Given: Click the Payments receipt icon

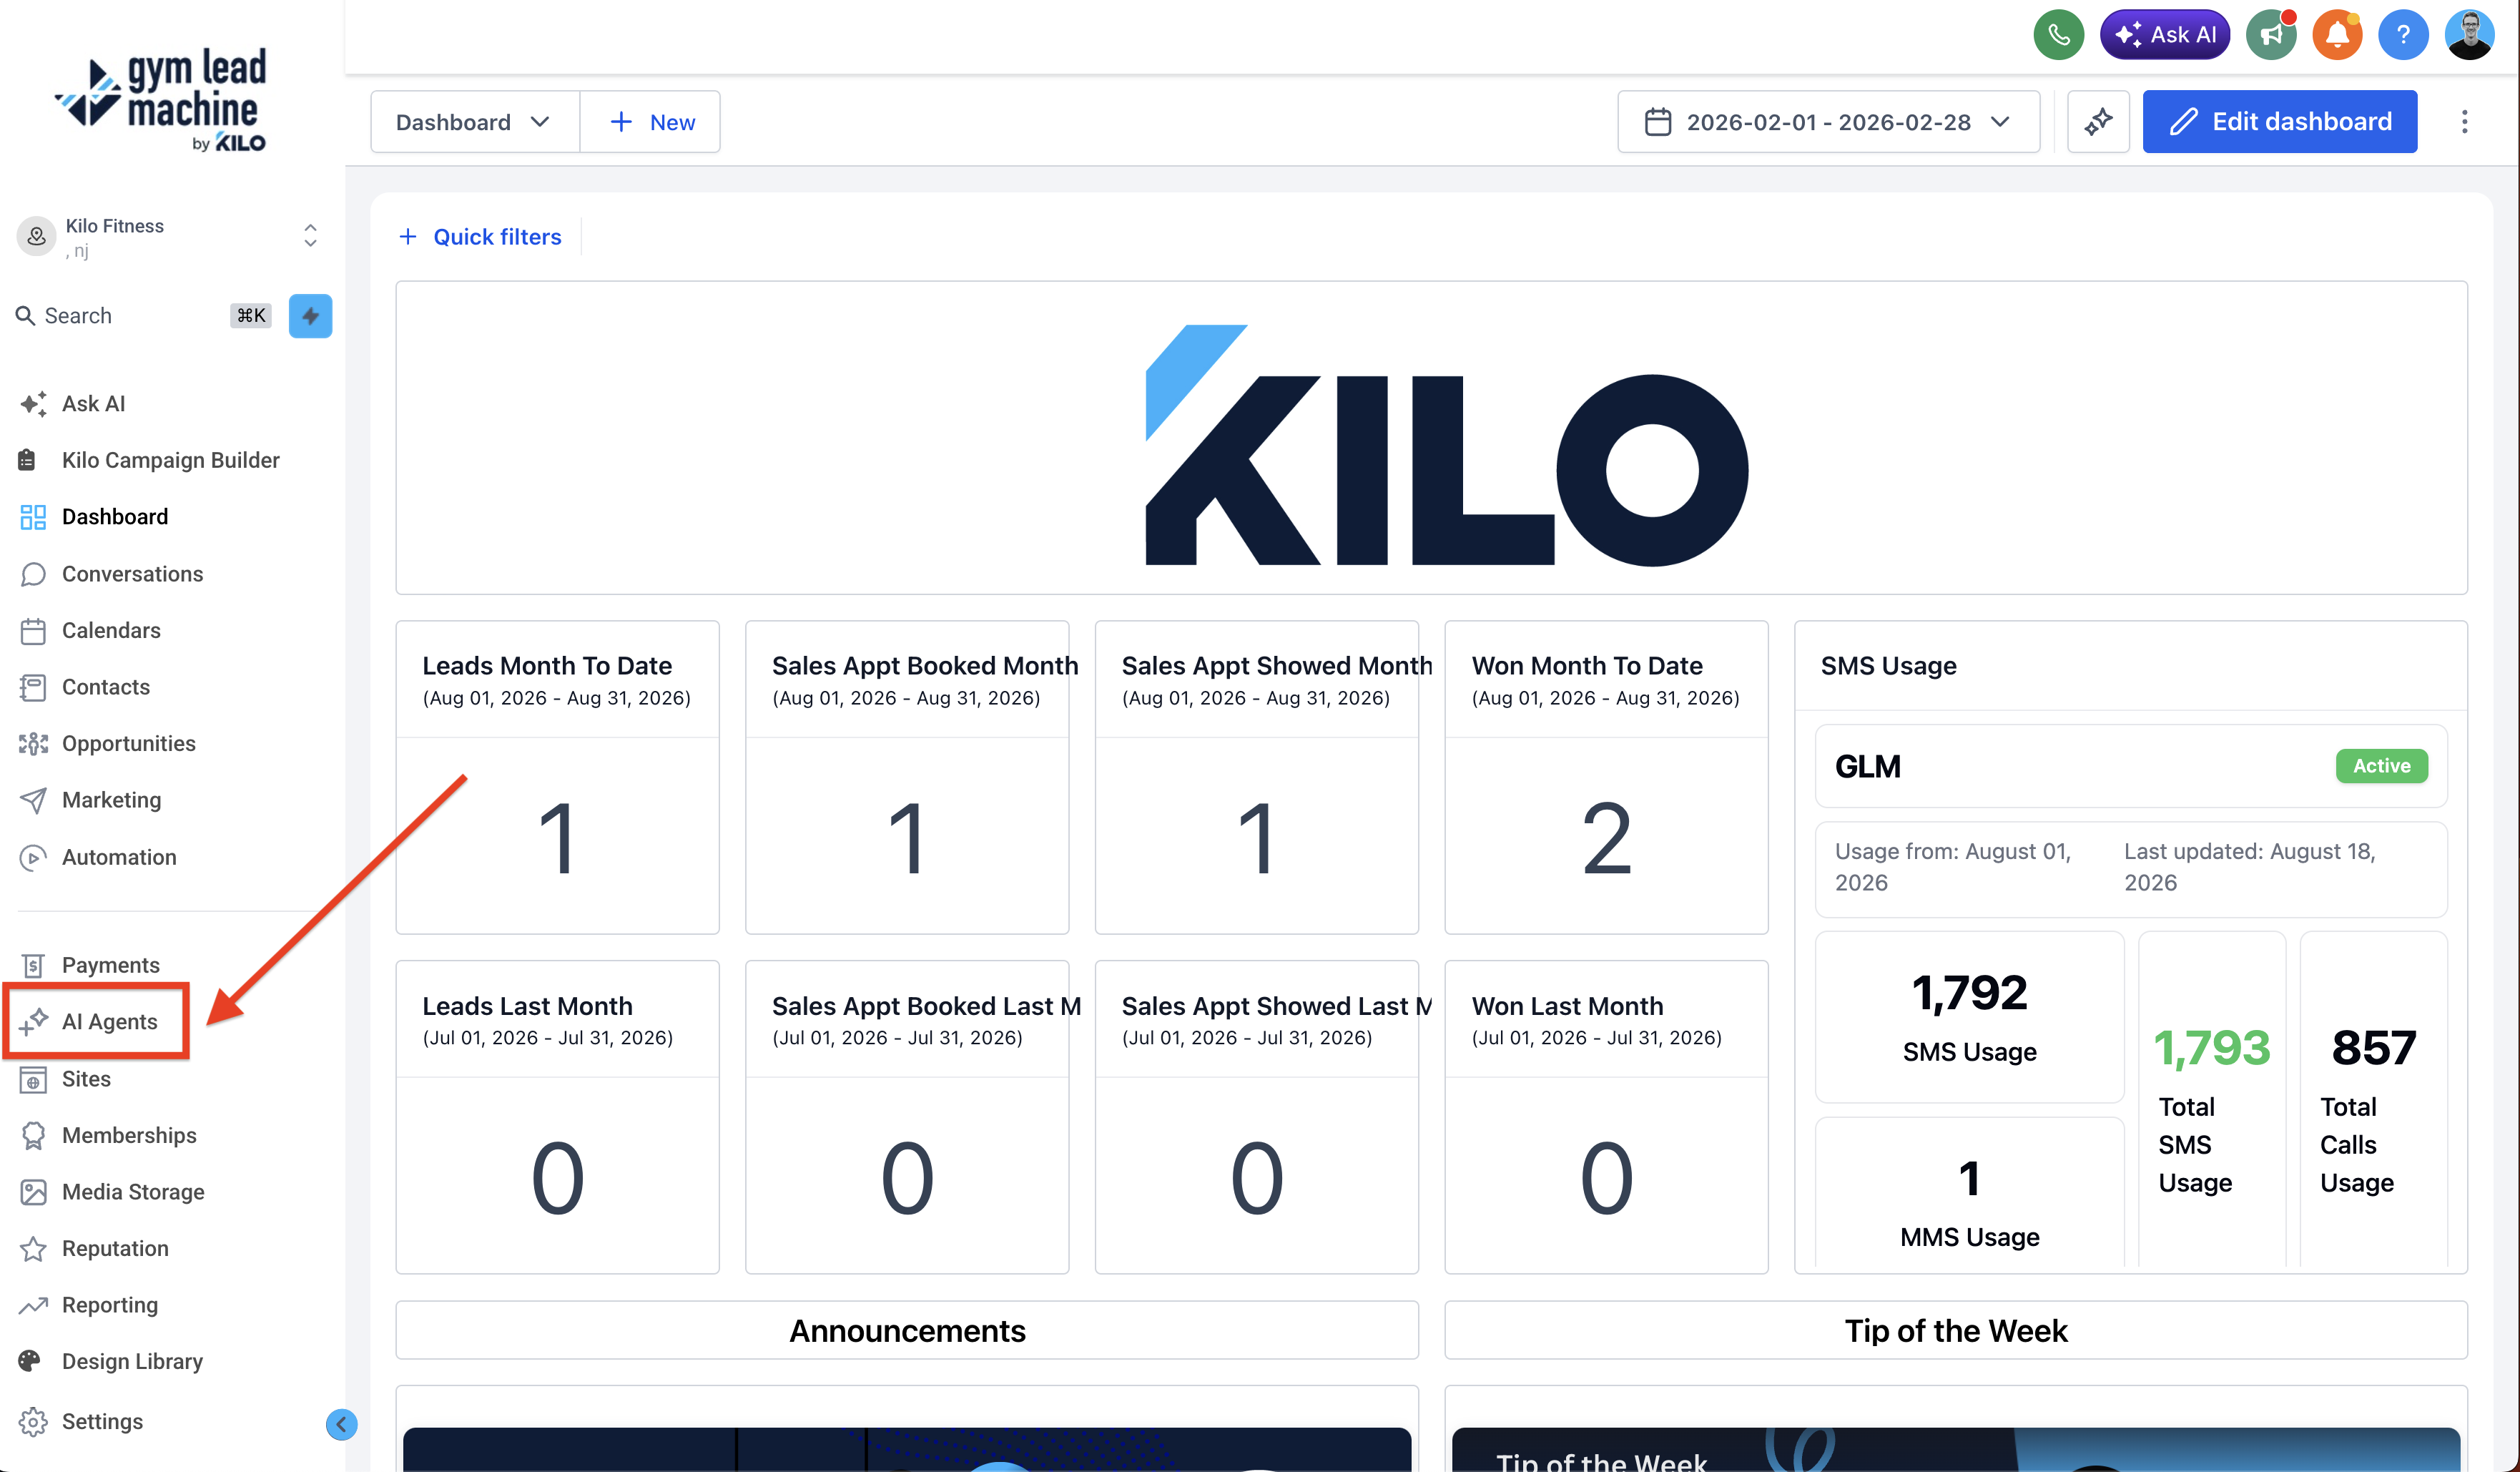Looking at the screenshot, I should 33,965.
